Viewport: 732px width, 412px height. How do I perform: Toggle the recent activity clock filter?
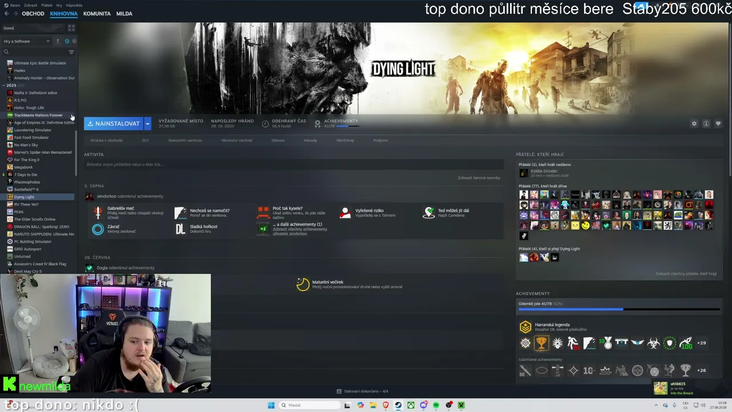coord(67,41)
